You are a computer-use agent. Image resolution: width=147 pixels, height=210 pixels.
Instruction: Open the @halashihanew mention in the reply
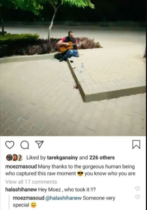[x=63, y=198]
